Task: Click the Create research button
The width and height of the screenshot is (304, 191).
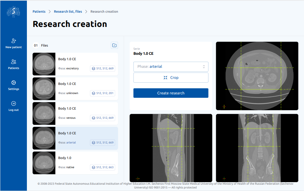Action: tap(171, 93)
